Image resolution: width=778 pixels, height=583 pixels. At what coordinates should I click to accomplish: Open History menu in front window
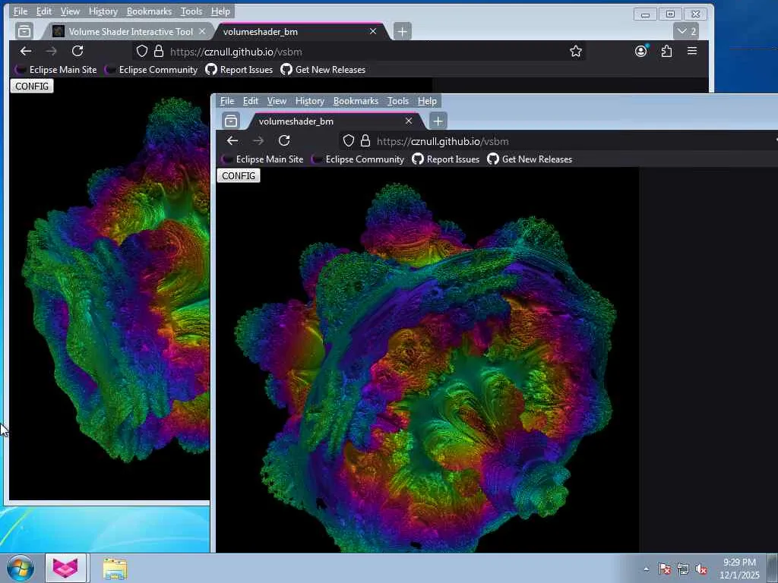[x=310, y=101]
